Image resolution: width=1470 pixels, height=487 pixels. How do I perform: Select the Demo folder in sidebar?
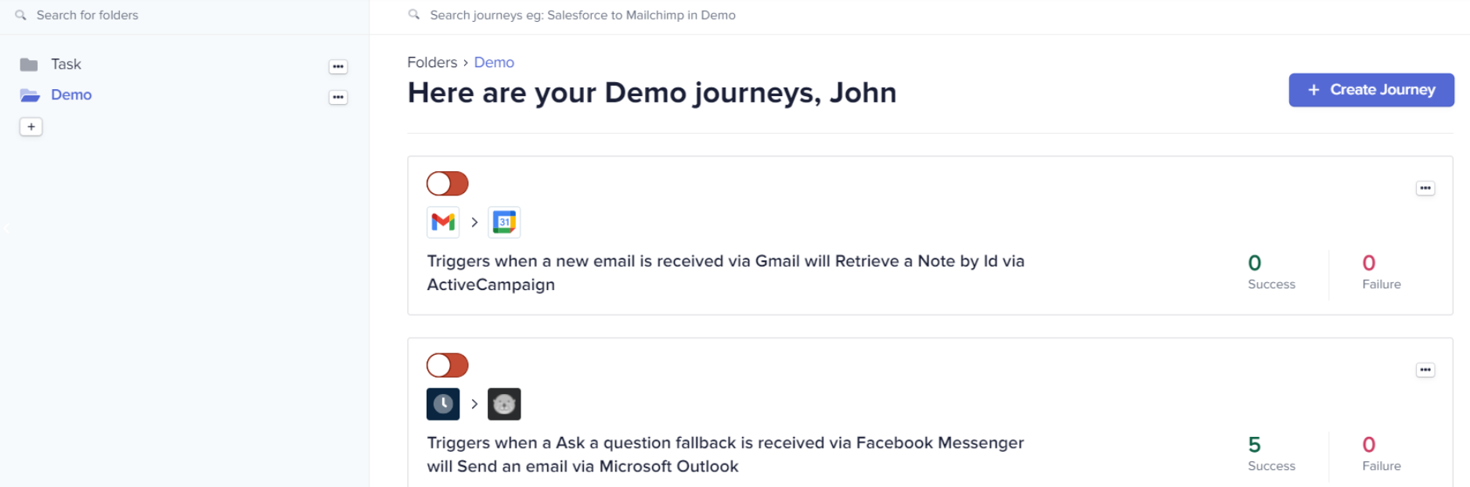tap(71, 95)
